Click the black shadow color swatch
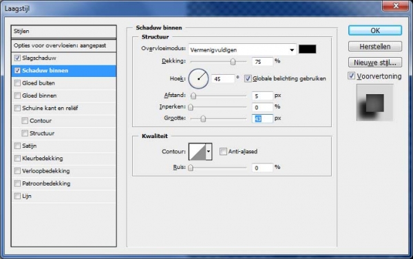 coord(308,49)
